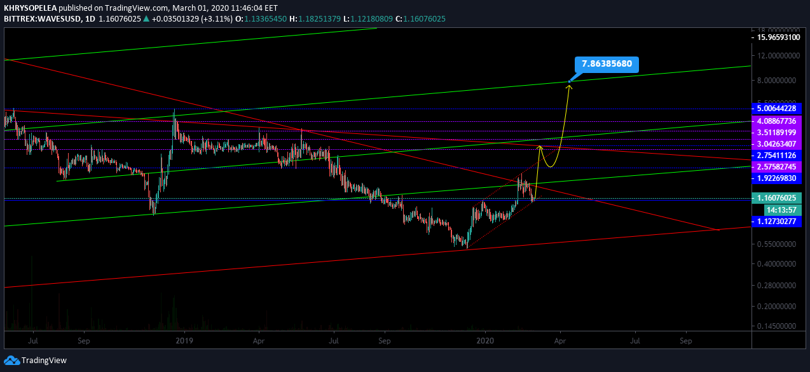Screen dimensions: 810x372
Task: Select the 3.51189199 purple price label
Action: coord(777,132)
